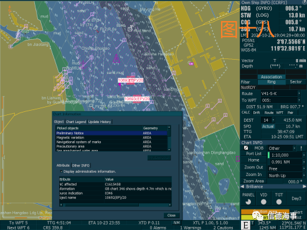Click the exclamation mark icon beside Other
This screenshot has width=307, height=230.
tap(301, 148)
